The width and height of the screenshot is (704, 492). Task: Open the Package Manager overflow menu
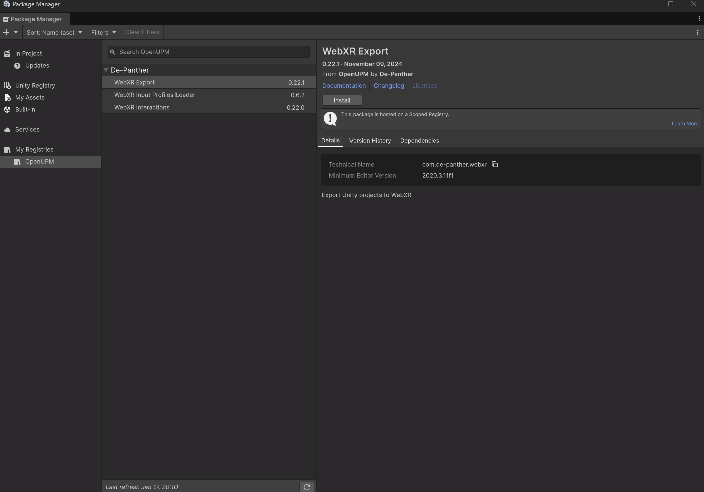[x=697, y=32]
